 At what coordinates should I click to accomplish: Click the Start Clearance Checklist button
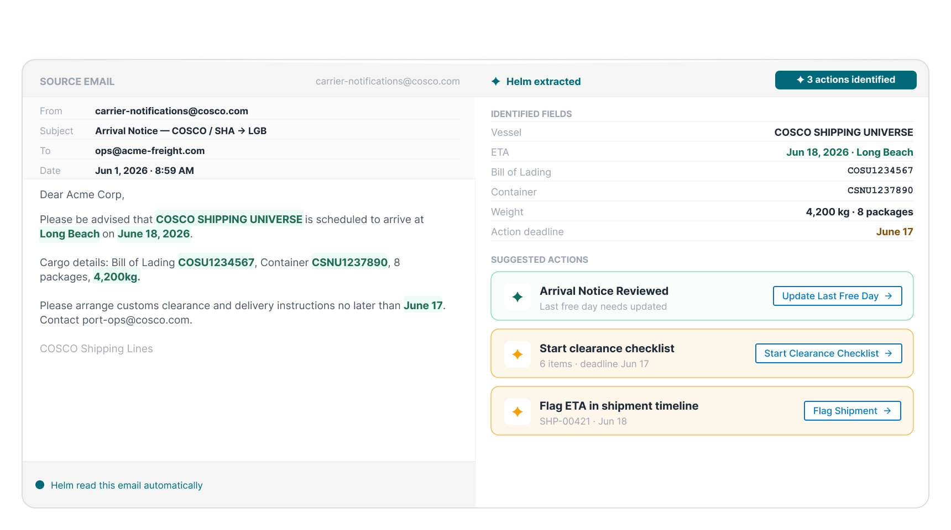tap(828, 353)
